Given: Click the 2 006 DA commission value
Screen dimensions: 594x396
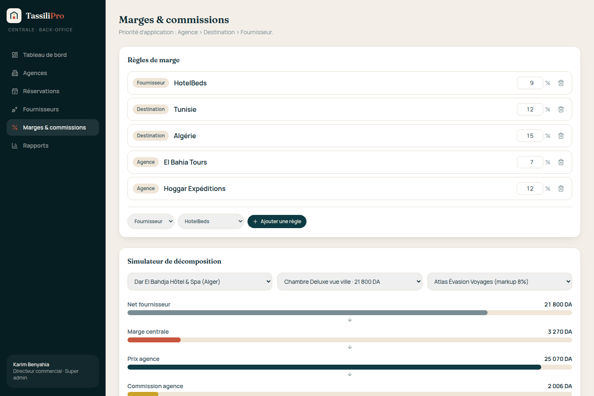Looking at the screenshot, I should click(560, 386).
